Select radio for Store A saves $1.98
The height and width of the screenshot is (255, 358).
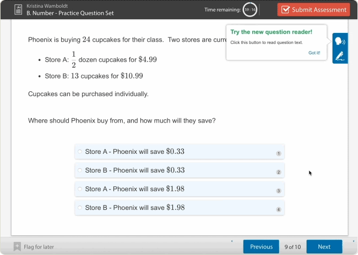point(80,189)
